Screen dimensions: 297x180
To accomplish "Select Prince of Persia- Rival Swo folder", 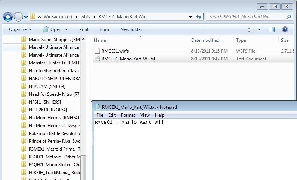I will pos(55,141).
